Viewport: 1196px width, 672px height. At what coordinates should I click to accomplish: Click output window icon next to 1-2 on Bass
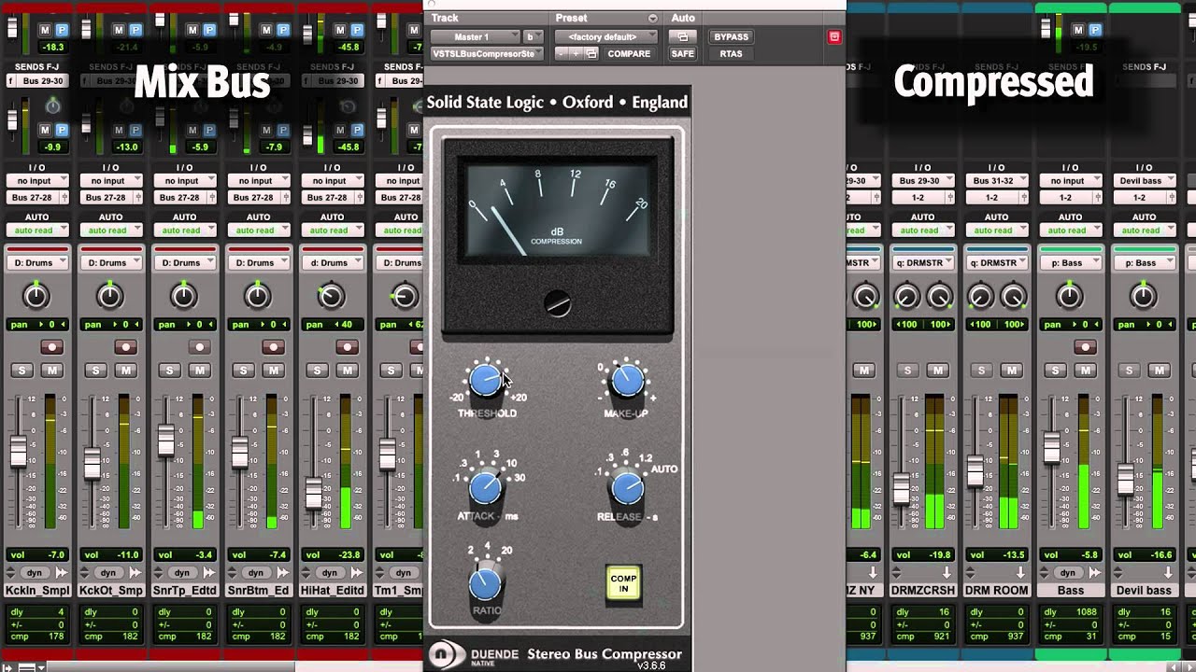tap(1100, 198)
